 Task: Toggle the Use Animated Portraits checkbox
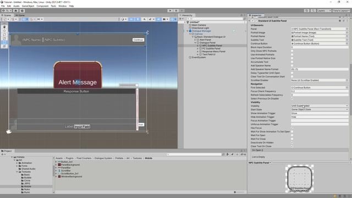(292, 54)
